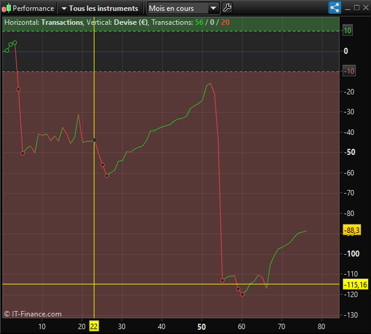Click the 0 neutral transactions count
The image size is (371, 334).
click(212, 22)
